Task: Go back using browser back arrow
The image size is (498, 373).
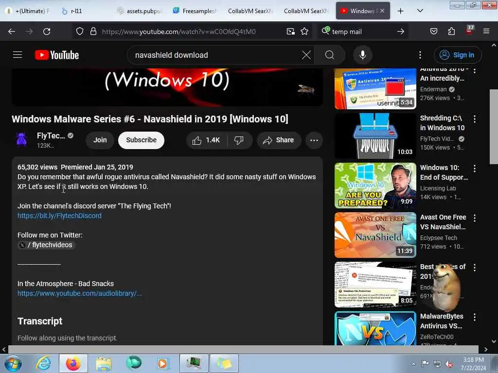Action: pyautogui.click(x=12, y=32)
